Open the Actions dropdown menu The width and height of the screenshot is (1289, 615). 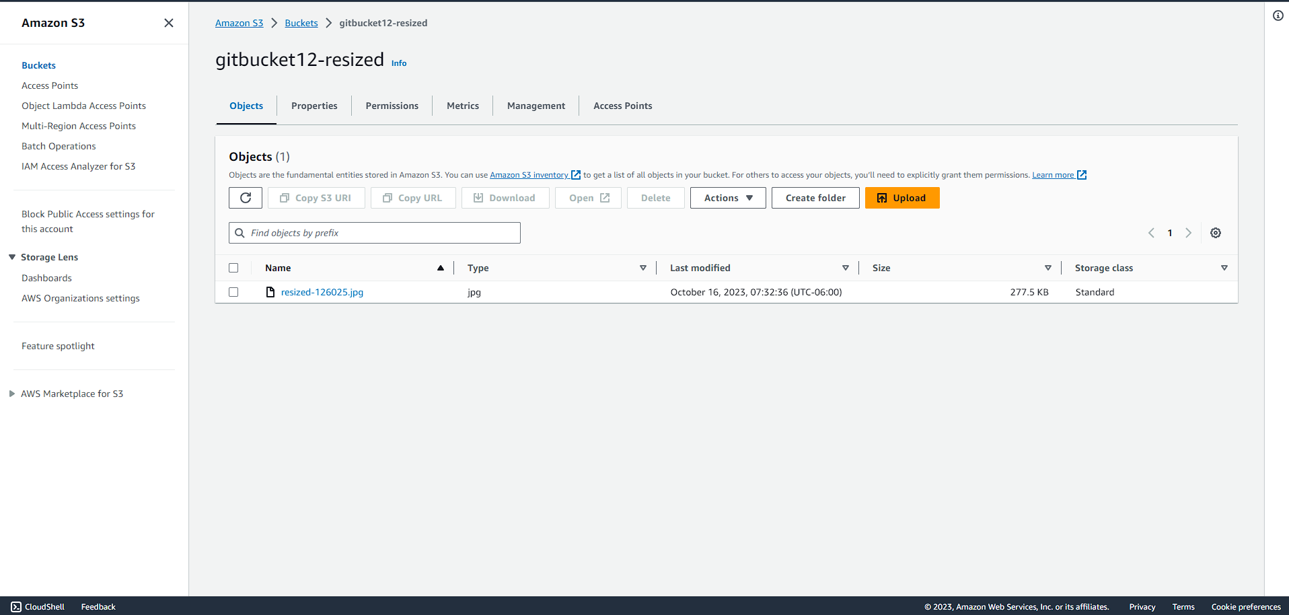coord(728,198)
